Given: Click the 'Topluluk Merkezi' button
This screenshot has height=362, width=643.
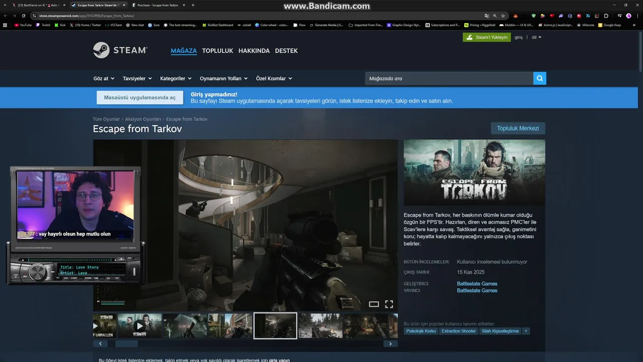Looking at the screenshot, I should point(518,128).
